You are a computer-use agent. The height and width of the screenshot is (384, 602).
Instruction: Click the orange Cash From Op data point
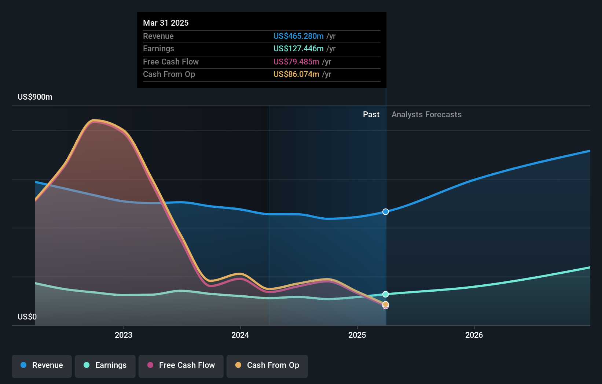coord(386,304)
